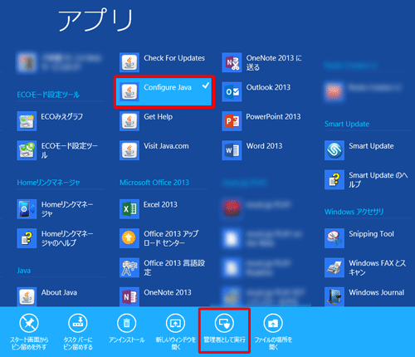The height and width of the screenshot is (357, 415).
Task: Open the Send to OneNote 2013 icon
Action: coord(232,62)
